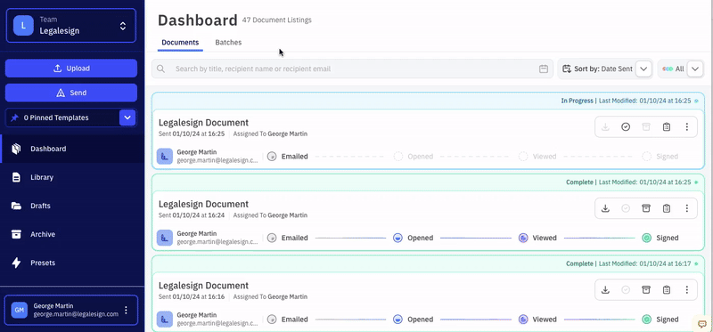This screenshot has width=713, height=332.
Task: Click the Library document icon
Action: click(16, 177)
